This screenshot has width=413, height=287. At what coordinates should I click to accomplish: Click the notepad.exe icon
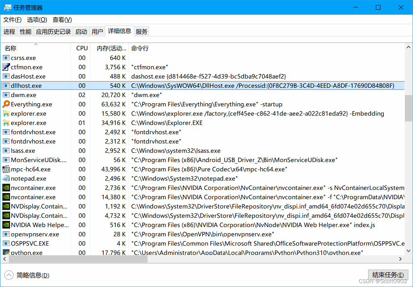coord(6,178)
